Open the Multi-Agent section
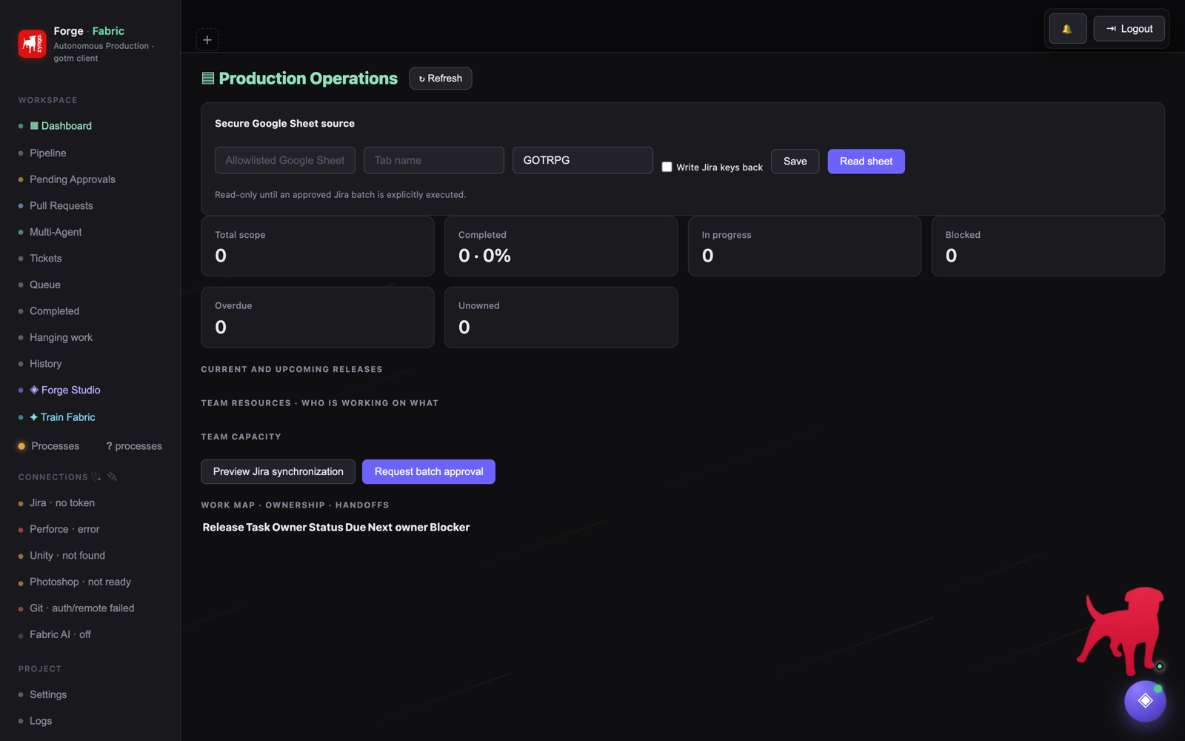 tap(56, 232)
